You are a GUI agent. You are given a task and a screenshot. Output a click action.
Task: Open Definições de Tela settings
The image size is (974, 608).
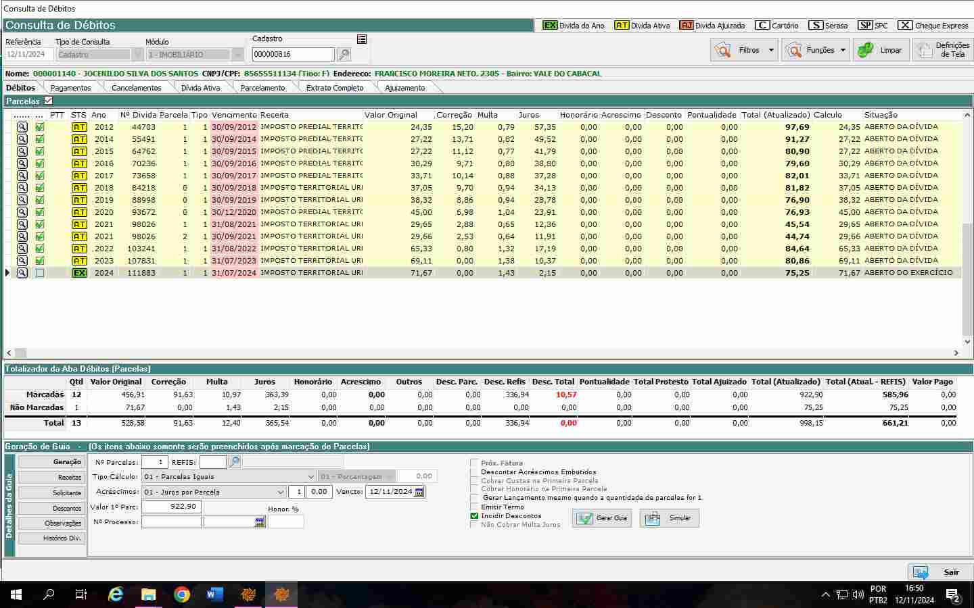(x=943, y=50)
